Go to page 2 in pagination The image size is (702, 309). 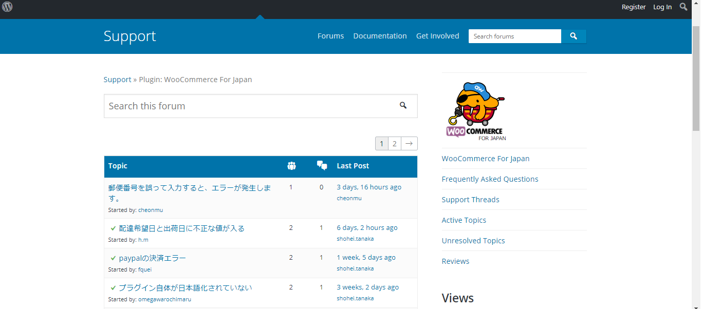pyautogui.click(x=394, y=144)
